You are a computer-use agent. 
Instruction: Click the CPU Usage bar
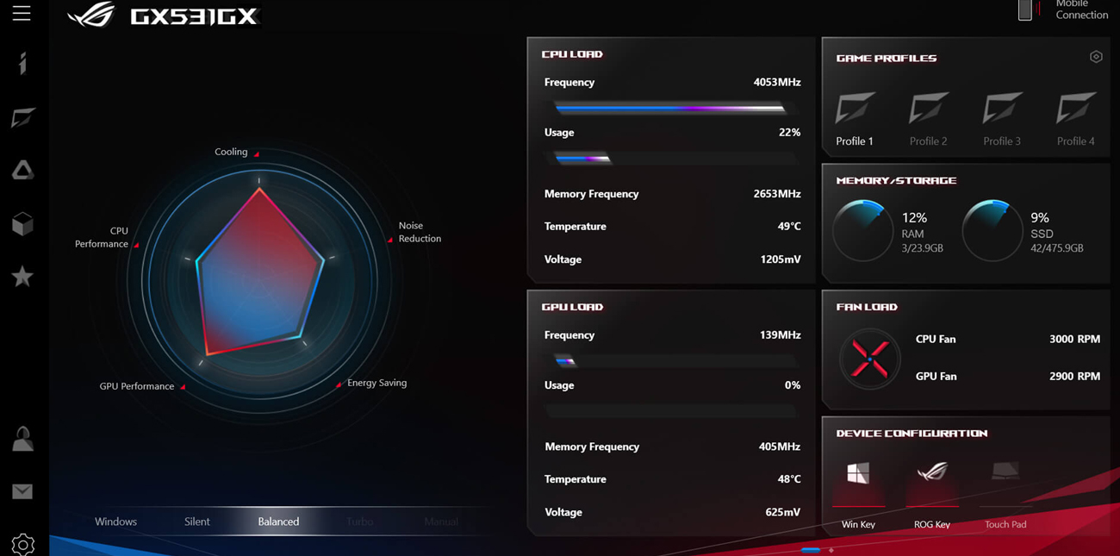click(x=671, y=159)
